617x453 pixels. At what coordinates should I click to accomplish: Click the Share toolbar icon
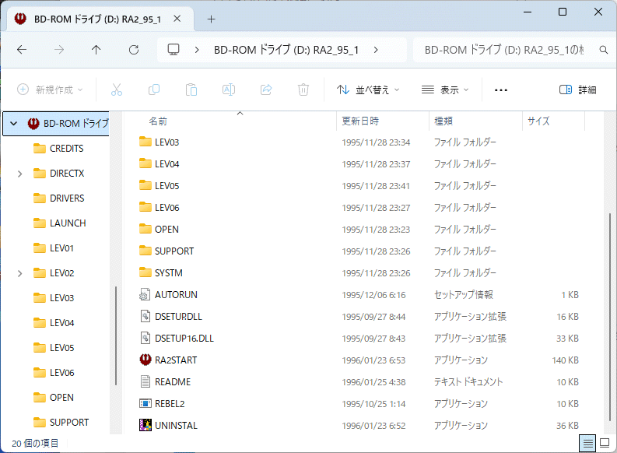pos(266,90)
